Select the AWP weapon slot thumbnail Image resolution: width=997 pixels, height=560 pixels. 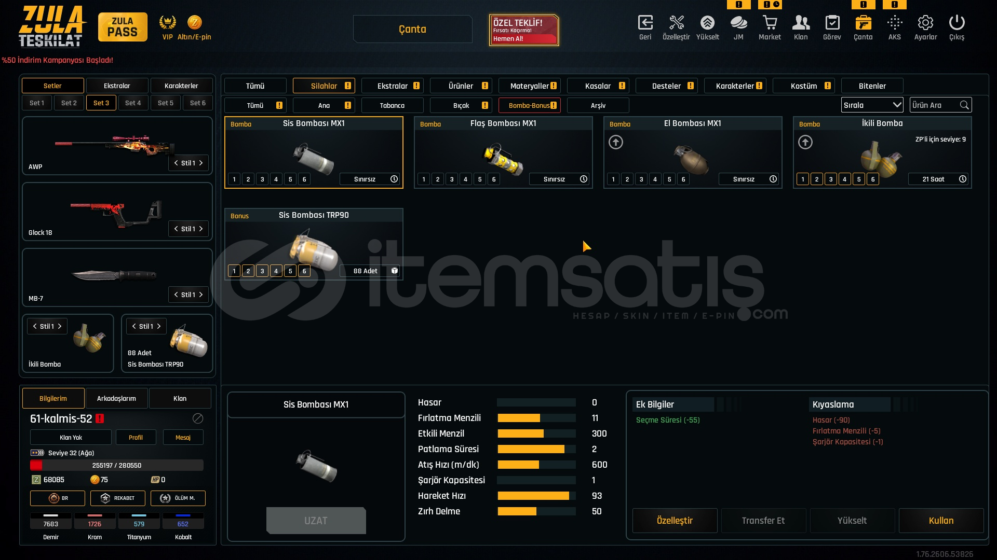(115, 145)
